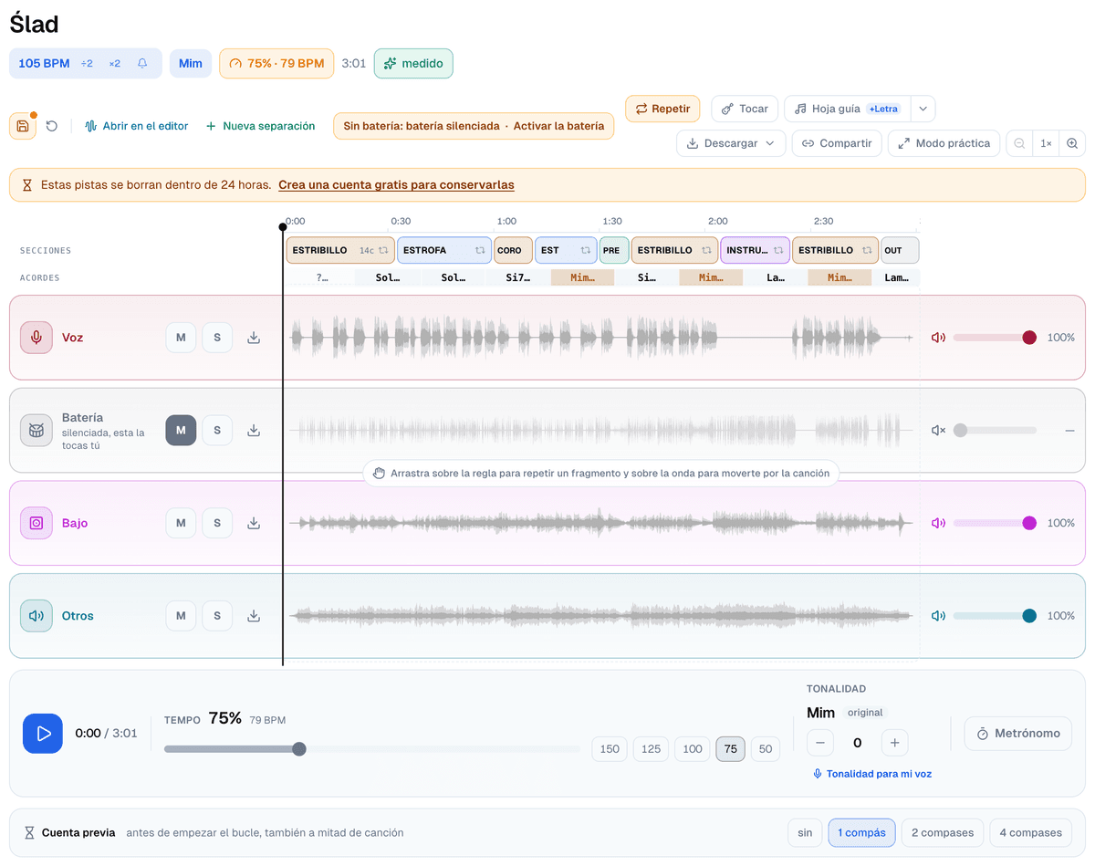The image size is (1095, 866).
Task: Click the Tocar button
Action: point(745,109)
